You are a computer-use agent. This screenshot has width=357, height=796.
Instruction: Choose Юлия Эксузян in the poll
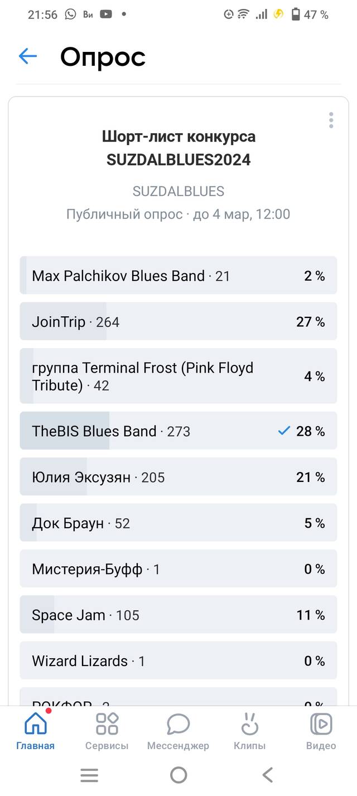pos(178,477)
